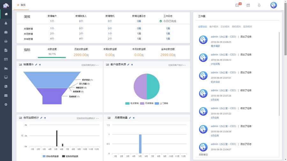The height and width of the screenshot is (161, 287).
Task: Click the upper light-blue funnel segment
Action: point(52,80)
